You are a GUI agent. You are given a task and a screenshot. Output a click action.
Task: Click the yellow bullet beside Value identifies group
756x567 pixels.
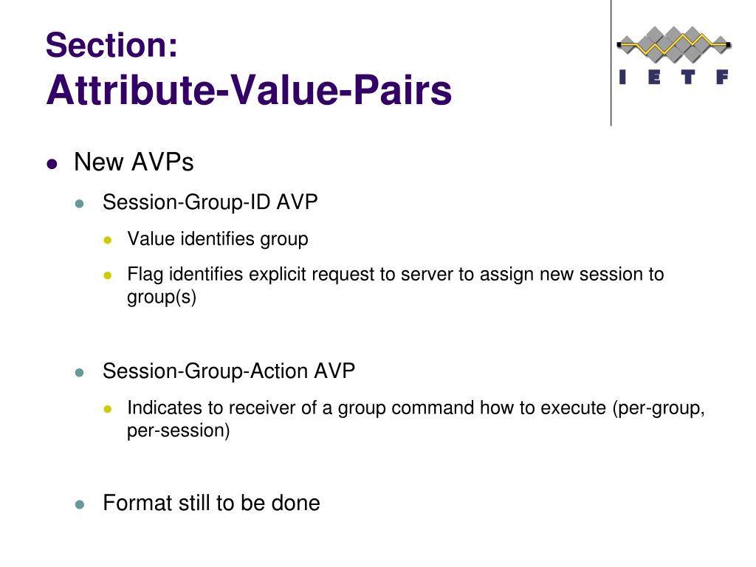108,240
